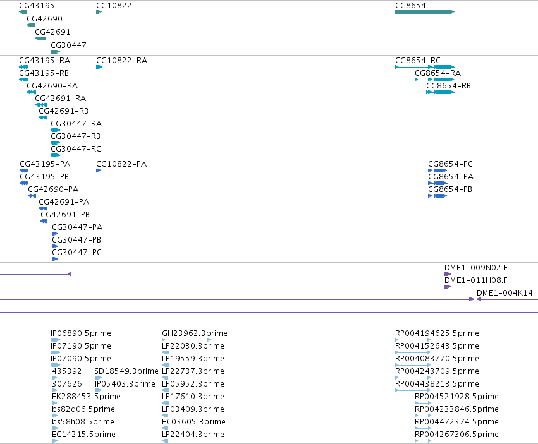
Task: Click BAC end DME1-009N02.F
Action: point(476,268)
